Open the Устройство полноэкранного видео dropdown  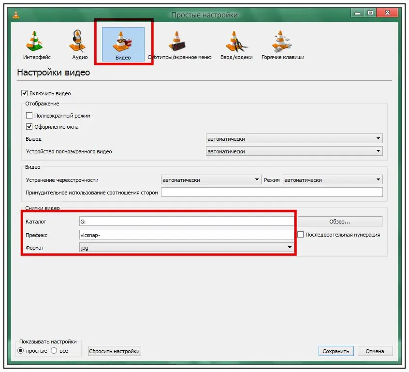click(x=294, y=151)
